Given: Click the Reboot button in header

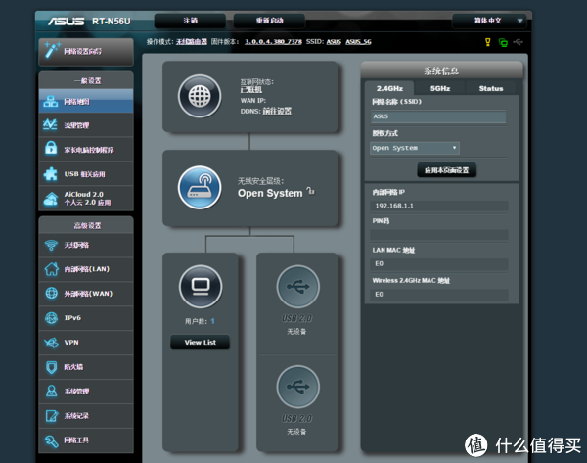Looking at the screenshot, I should (x=269, y=21).
